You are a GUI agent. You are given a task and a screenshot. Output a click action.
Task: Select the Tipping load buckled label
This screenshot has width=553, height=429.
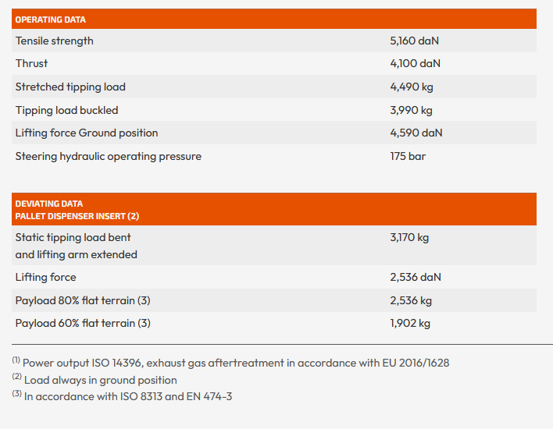[67, 110]
